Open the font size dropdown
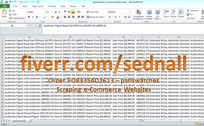 point(52,12)
